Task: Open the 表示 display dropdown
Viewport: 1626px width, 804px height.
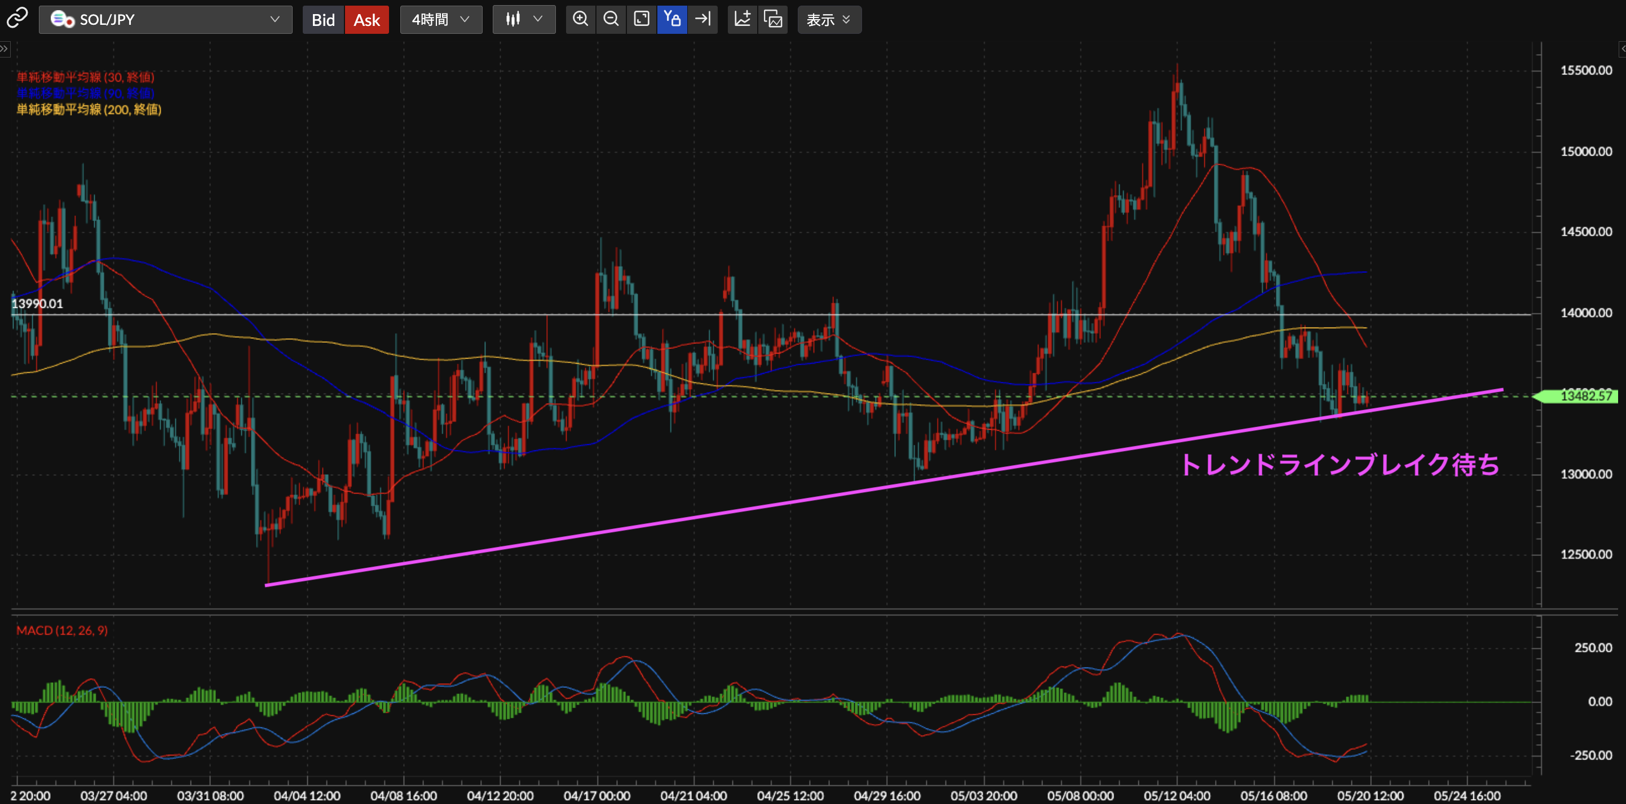Action: tap(829, 20)
